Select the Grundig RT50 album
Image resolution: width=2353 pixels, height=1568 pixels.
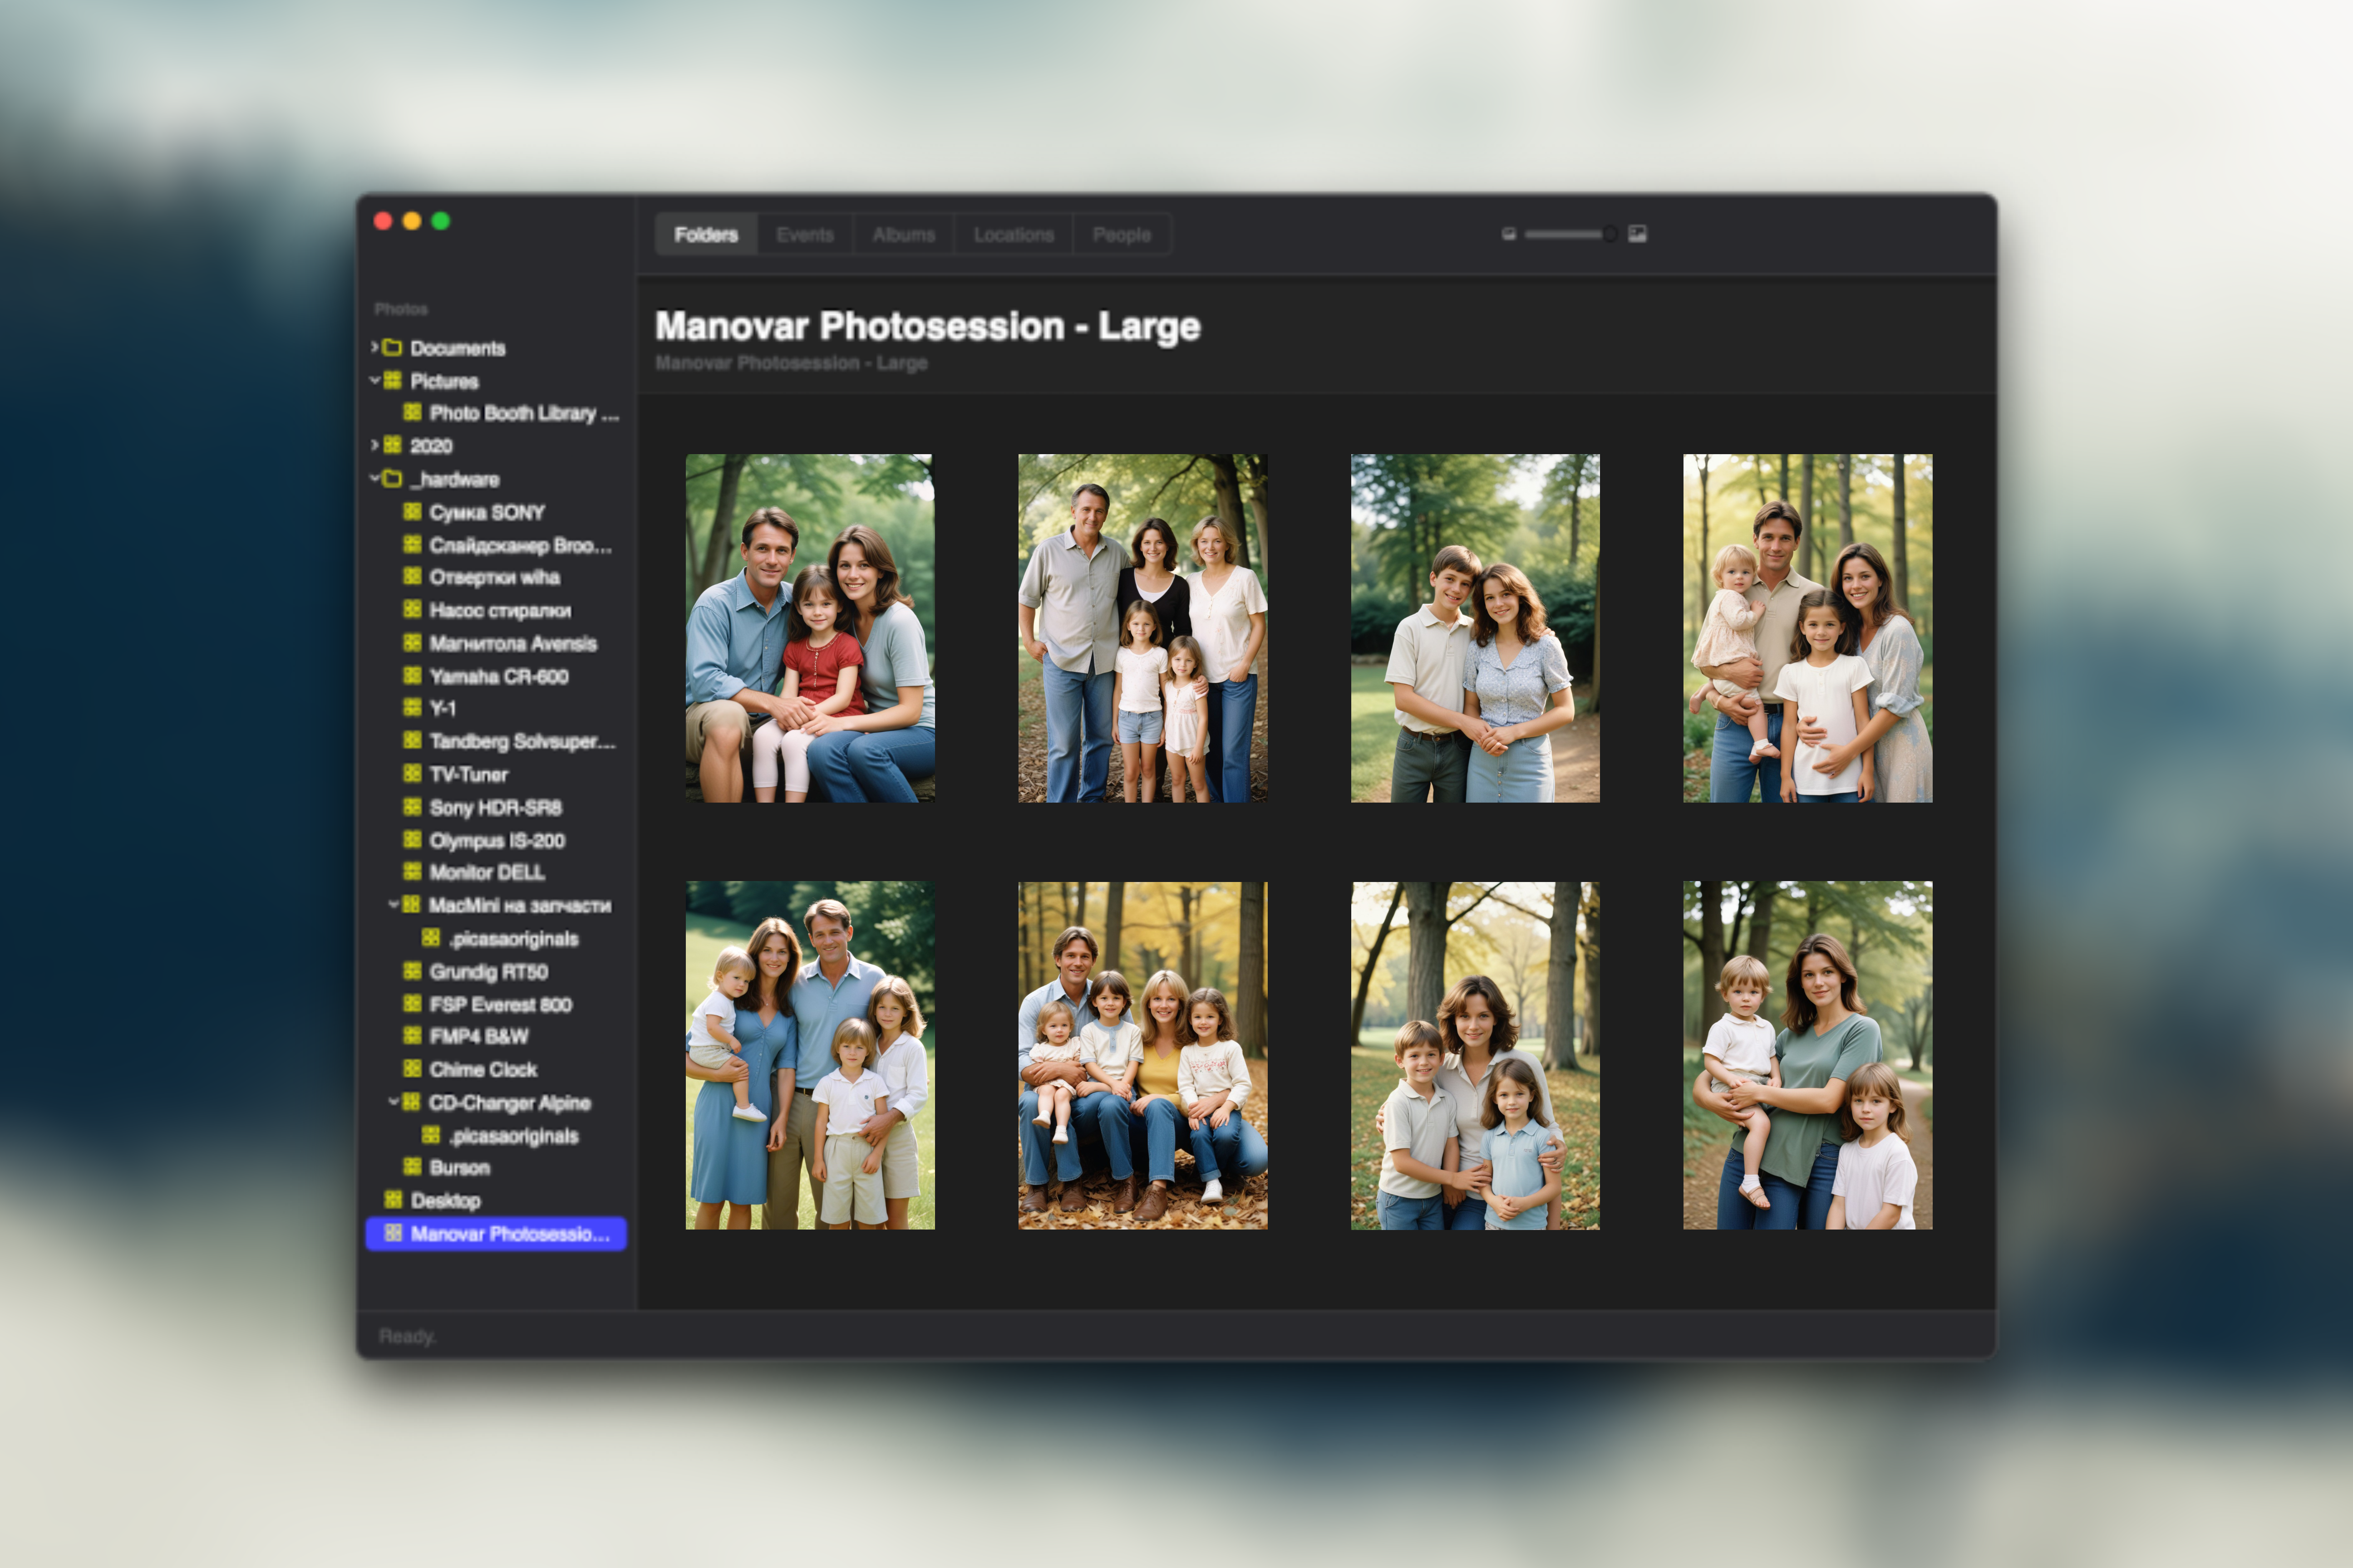[487, 971]
